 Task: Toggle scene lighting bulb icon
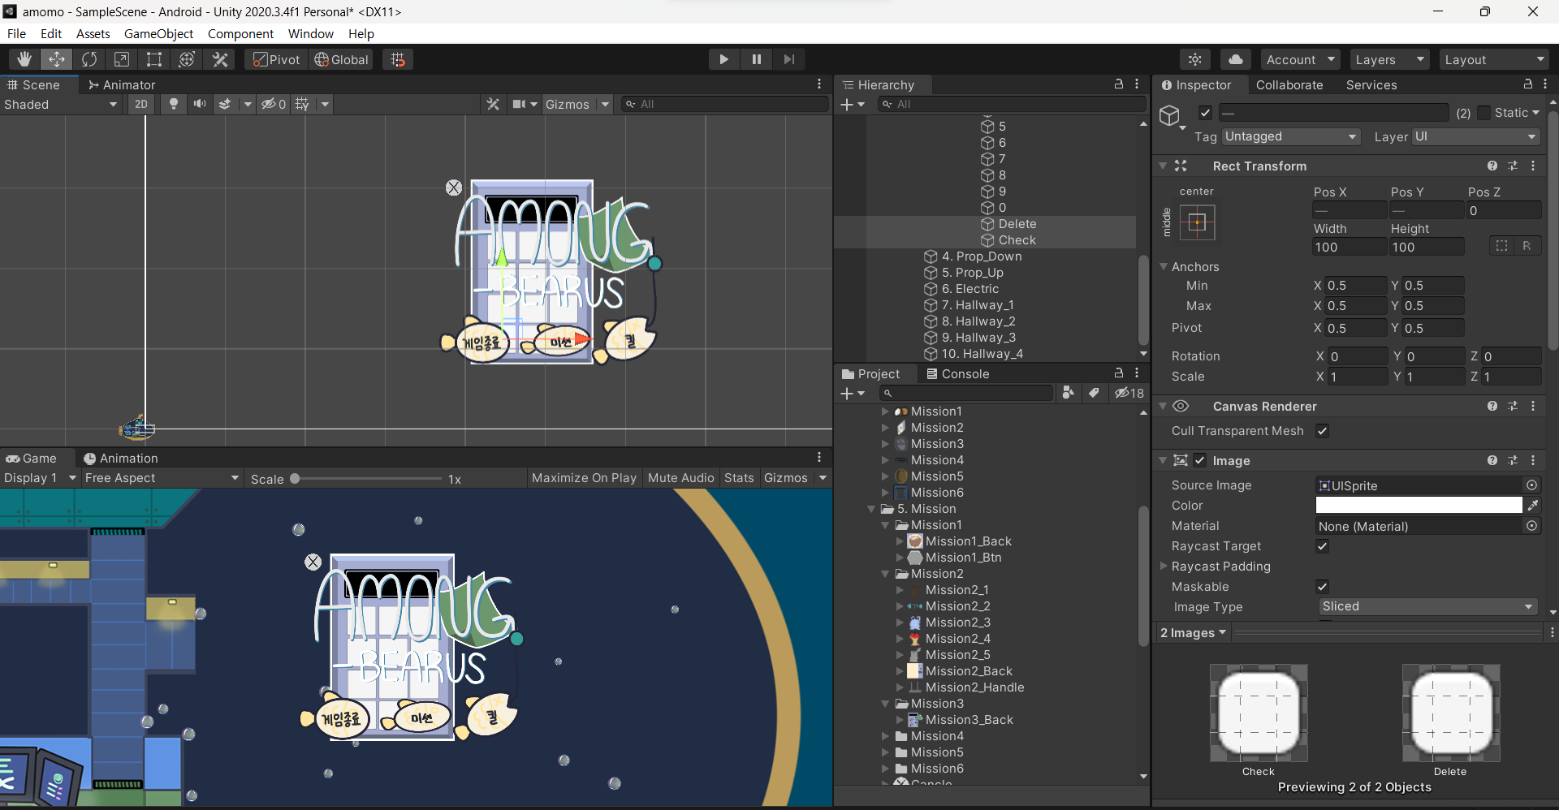coord(173,104)
